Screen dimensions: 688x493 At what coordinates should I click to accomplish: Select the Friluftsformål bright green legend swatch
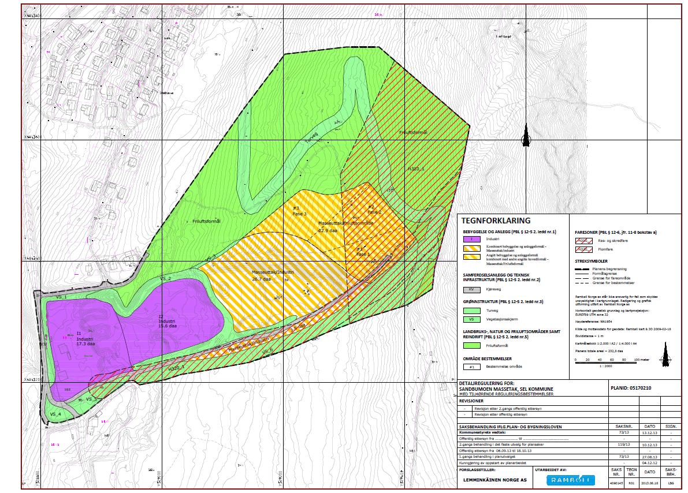click(472, 346)
